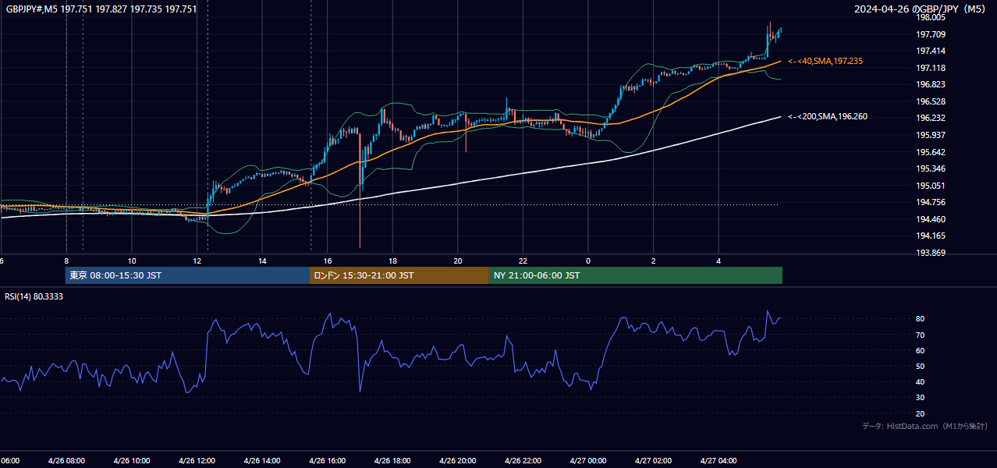
Task: Select the 200 SMA label 196.260
Action: (828, 116)
